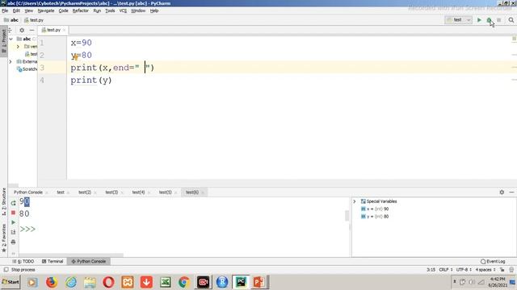Image resolution: width=517 pixels, height=290 pixels.
Task: Click abc breadcrumb in navigation bar
Action: pos(11,20)
